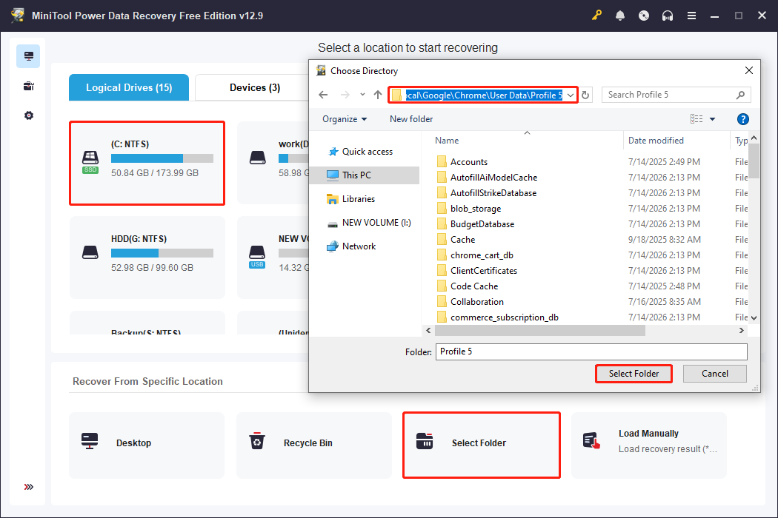Select the Code Cache folder

473,286
